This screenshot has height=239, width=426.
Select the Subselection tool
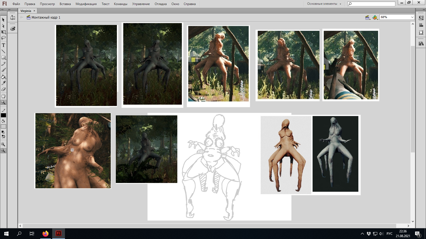(3, 26)
